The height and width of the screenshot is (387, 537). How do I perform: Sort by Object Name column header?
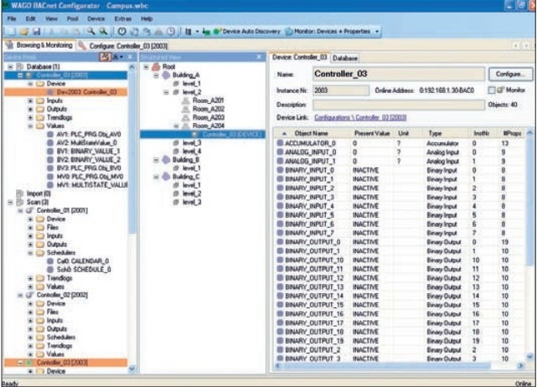(312, 133)
